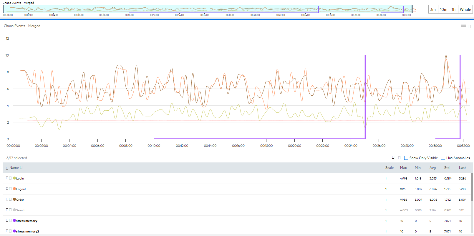This screenshot has width=474, height=236.
Task: Enable the Show Only Visible checkbox
Action: [x=406, y=158]
